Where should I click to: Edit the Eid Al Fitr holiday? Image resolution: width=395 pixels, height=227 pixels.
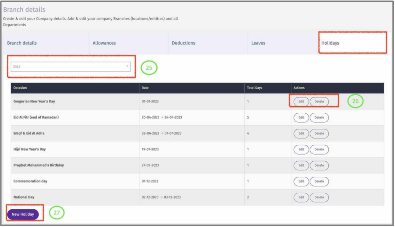[x=301, y=117]
